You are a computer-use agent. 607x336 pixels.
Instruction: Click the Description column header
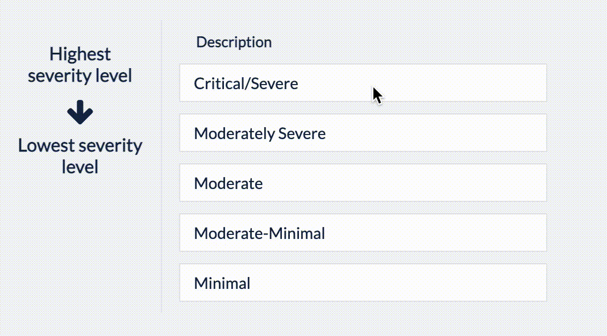(234, 42)
